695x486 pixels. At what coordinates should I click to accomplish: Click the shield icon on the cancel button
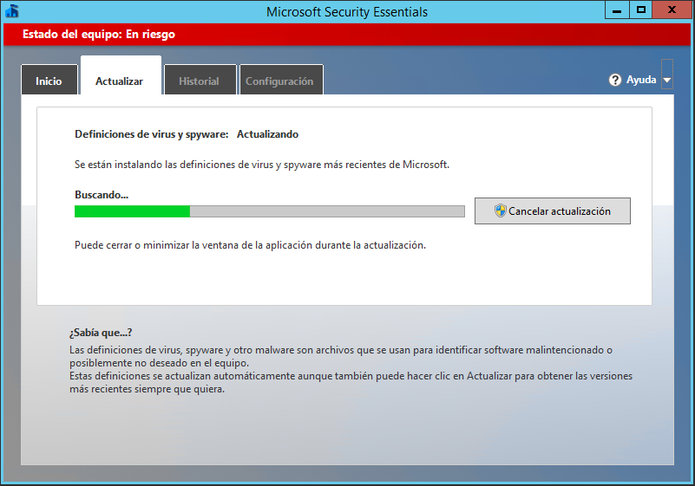(500, 211)
